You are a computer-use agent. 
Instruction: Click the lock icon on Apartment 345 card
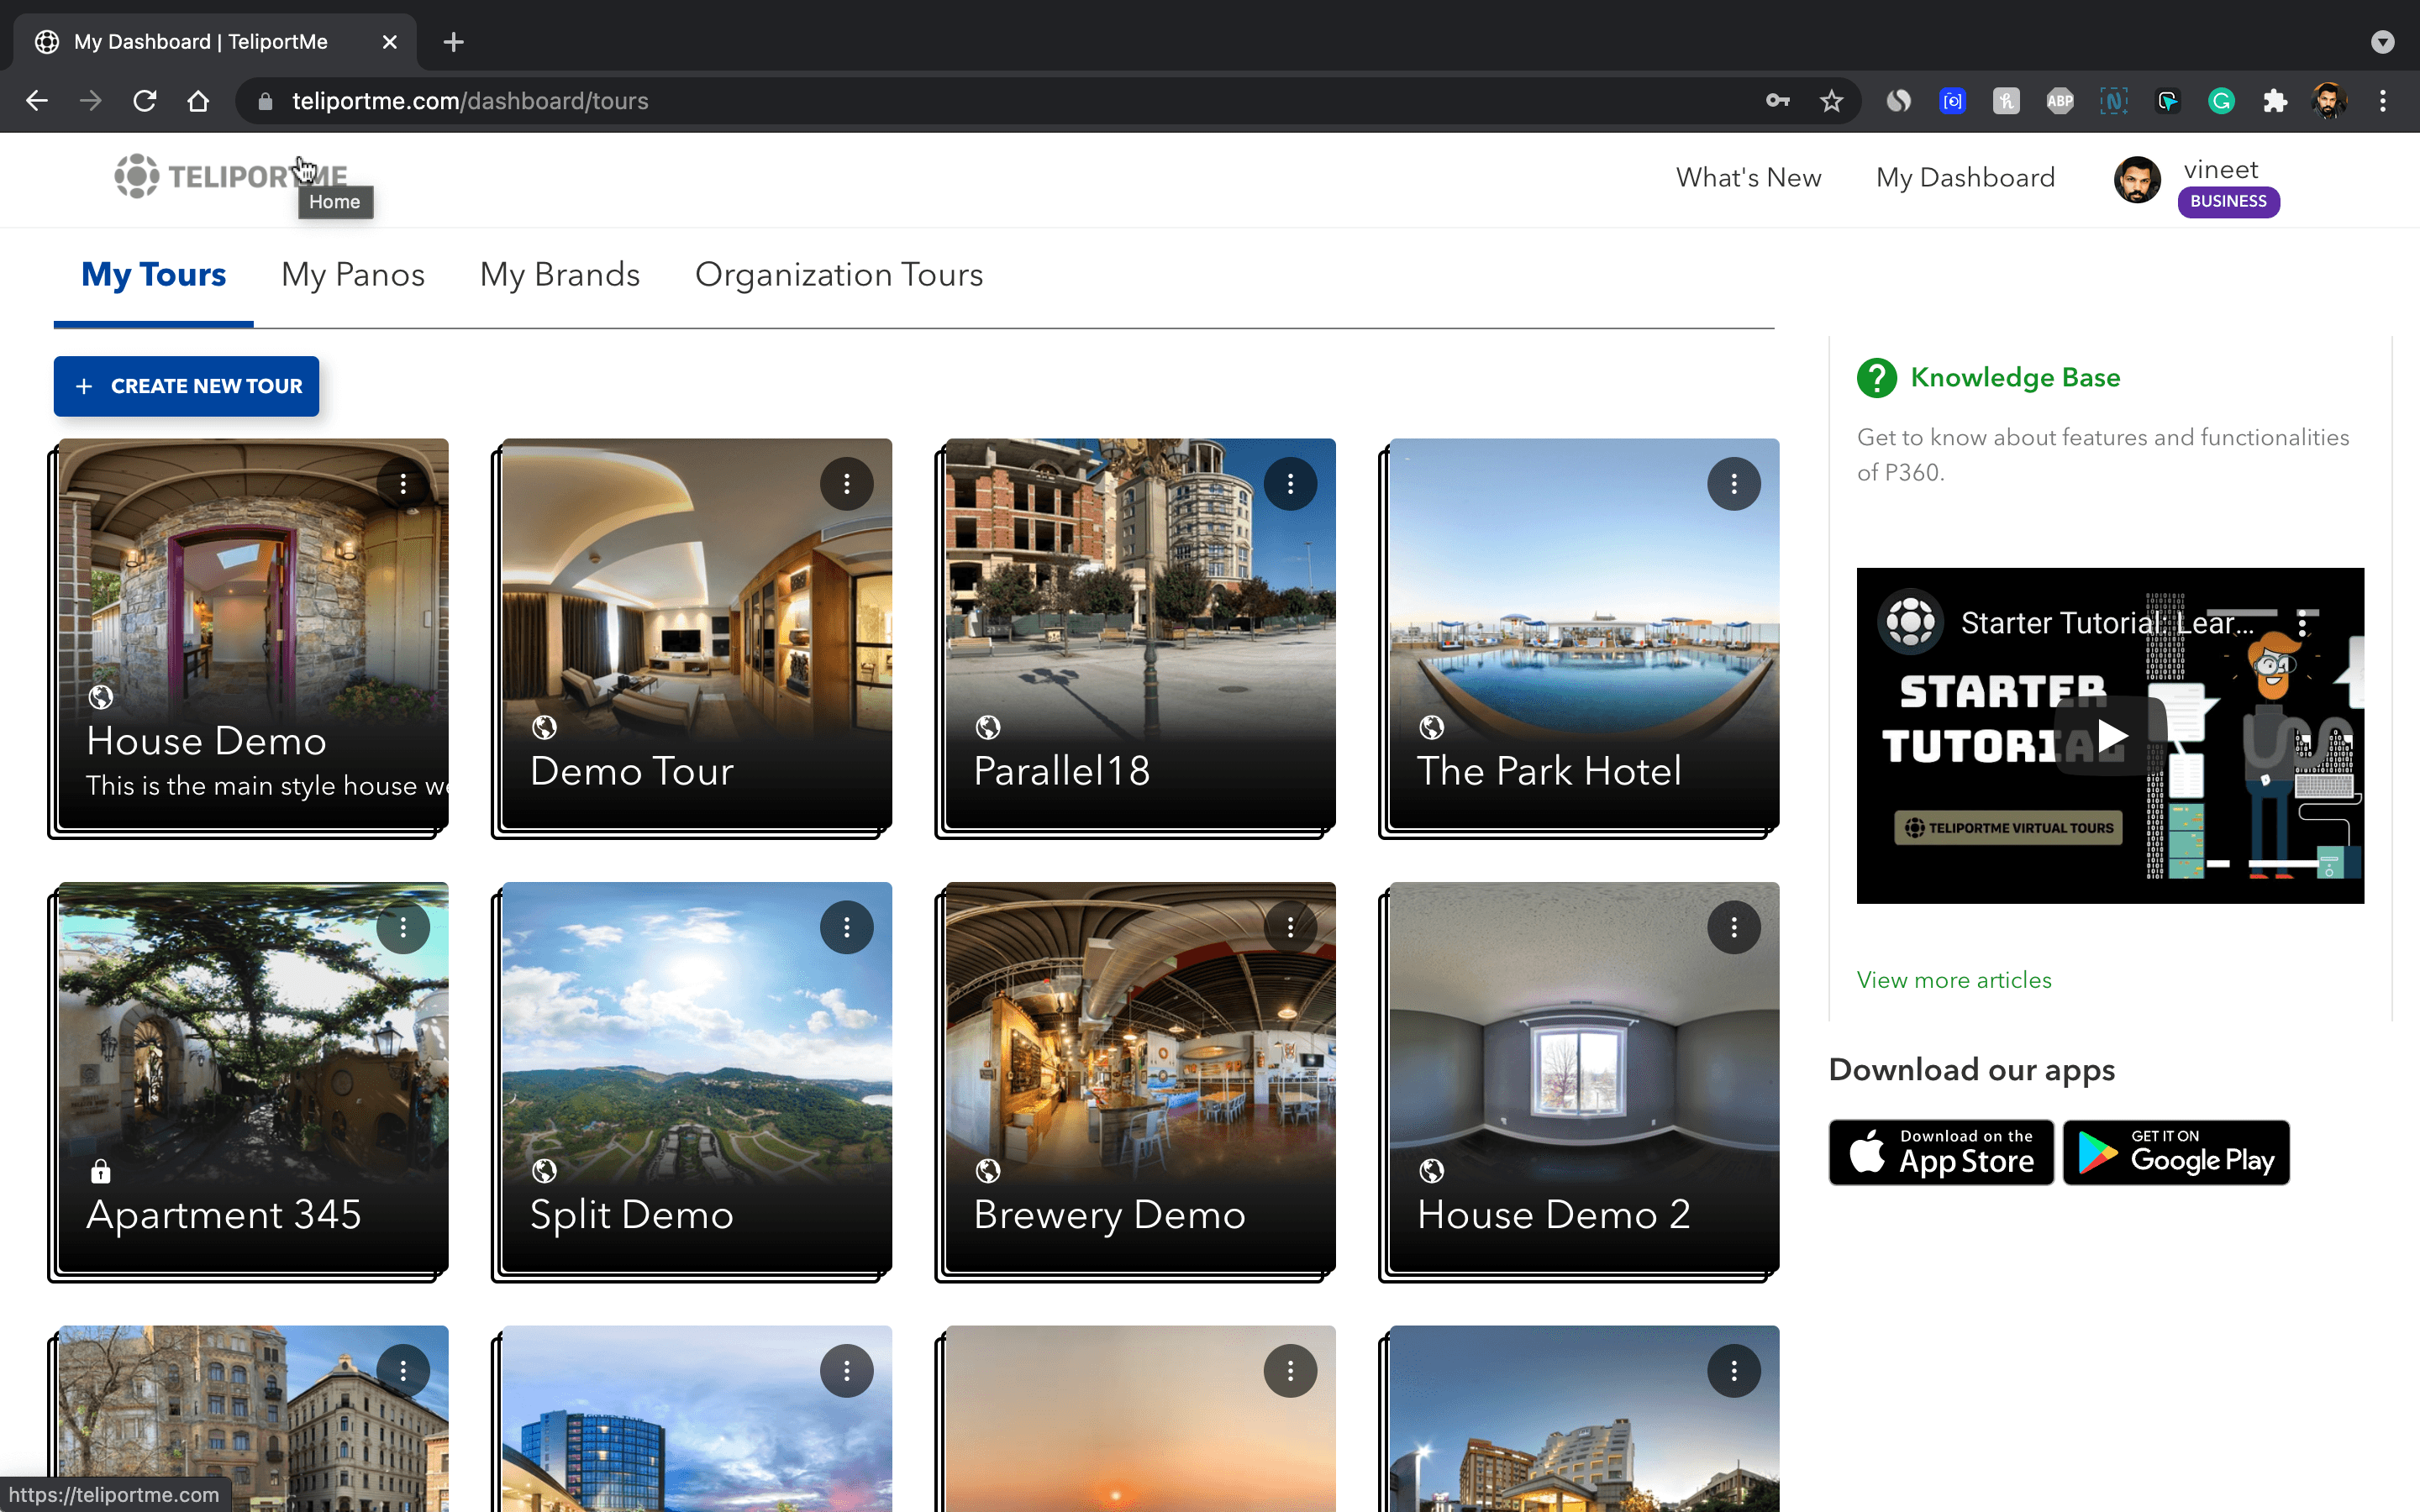(101, 1170)
